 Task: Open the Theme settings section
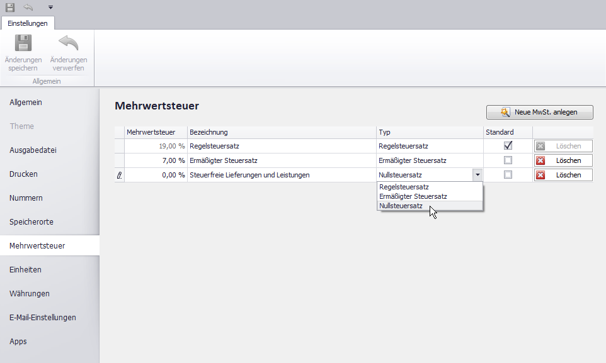(x=50, y=126)
